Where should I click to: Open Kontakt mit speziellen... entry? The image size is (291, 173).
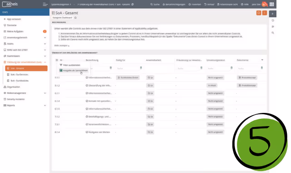(x=99, y=101)
